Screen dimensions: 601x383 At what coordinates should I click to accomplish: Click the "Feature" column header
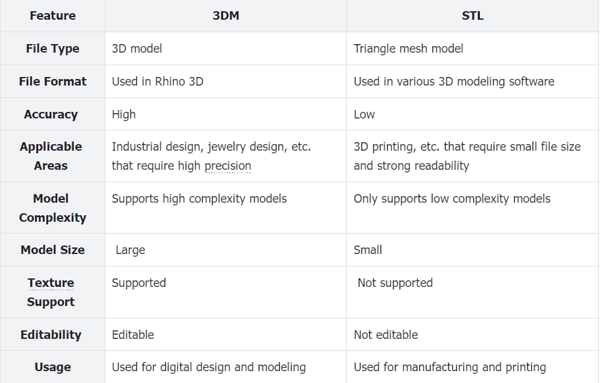point(53,16)
